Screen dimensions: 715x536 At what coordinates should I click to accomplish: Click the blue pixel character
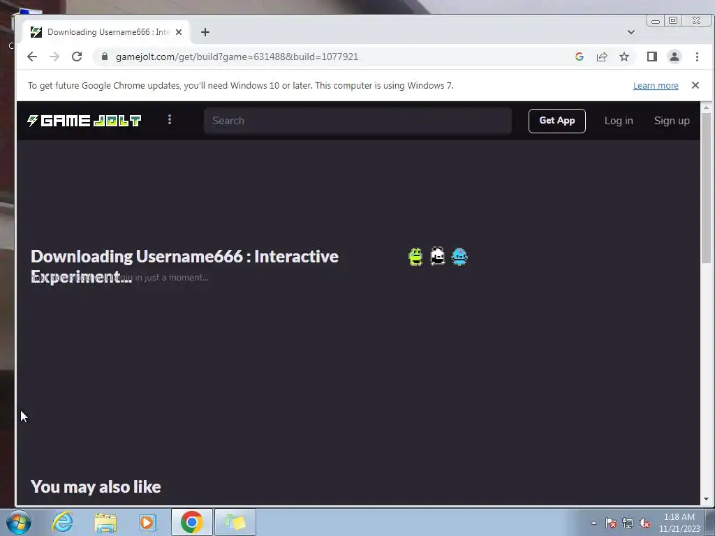[459, 256]
